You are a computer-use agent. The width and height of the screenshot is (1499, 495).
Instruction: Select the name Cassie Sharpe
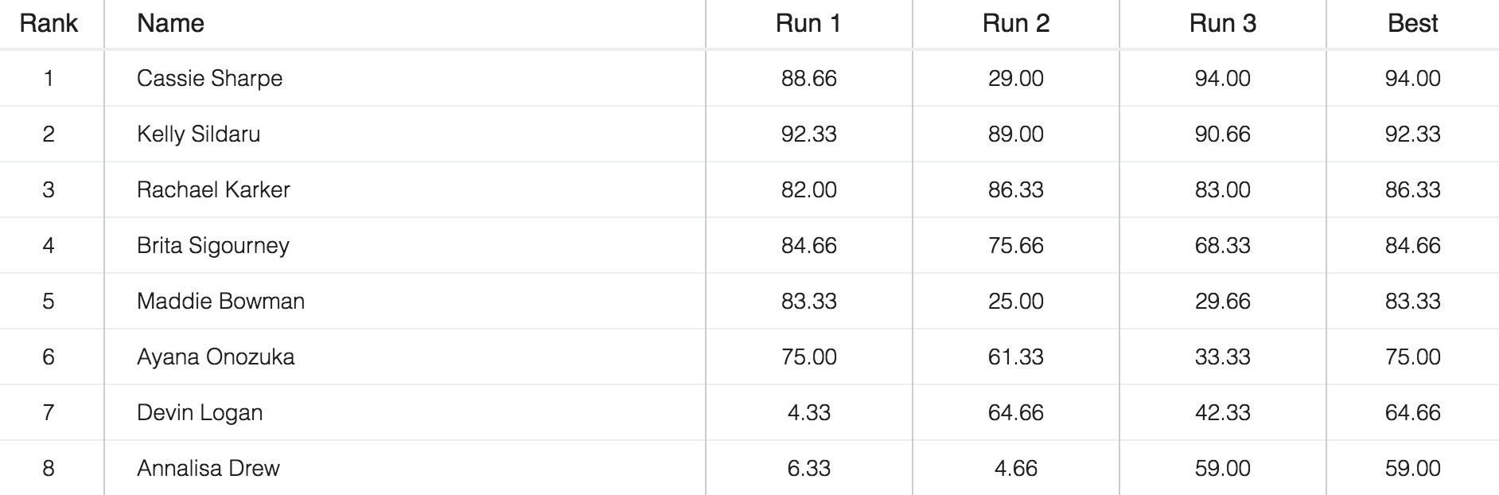click(x=209, y=78)
